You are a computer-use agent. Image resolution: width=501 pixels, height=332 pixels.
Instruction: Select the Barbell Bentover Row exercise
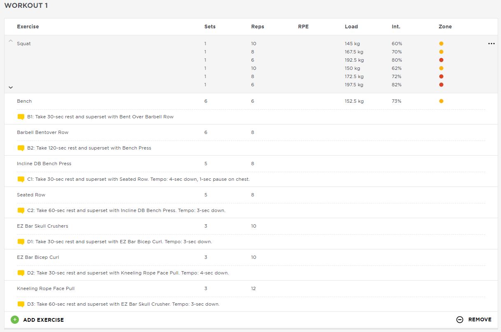coord(43,132)
